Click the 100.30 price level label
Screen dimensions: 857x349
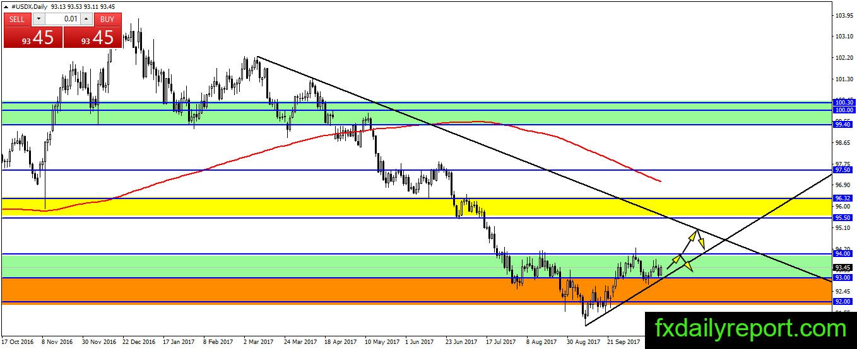[844, 102]
